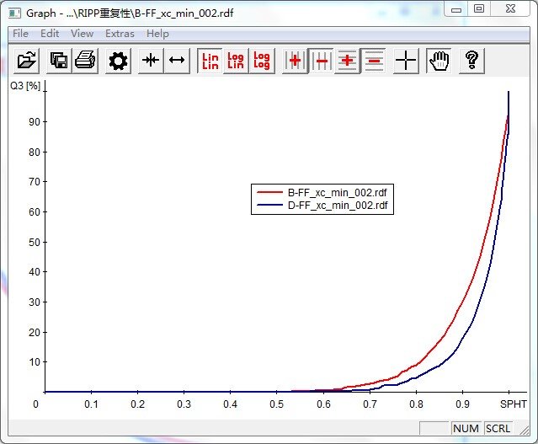Click the question mark help icon
This screenshot has height=444, width=538.
(471, 61)
